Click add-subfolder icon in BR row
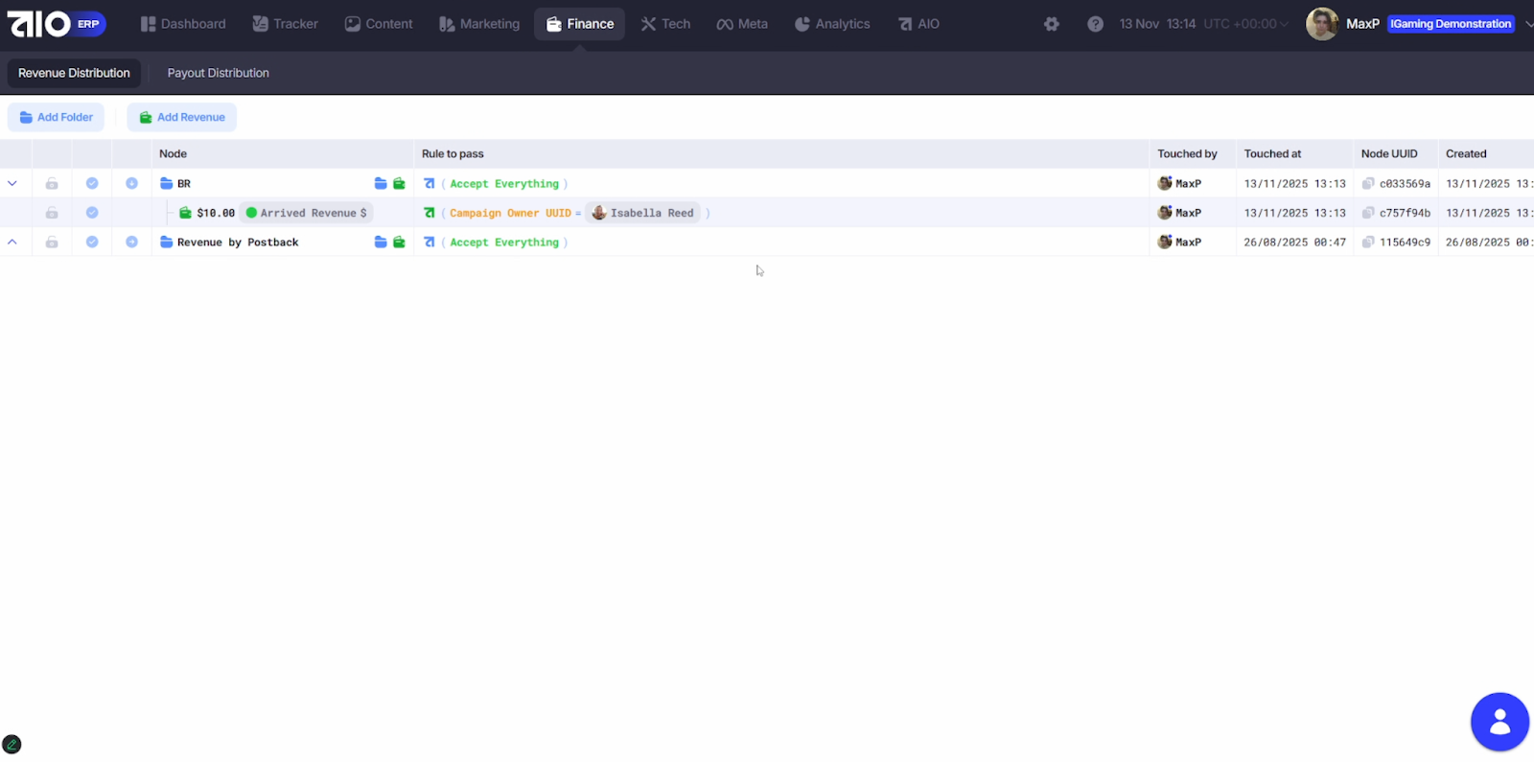Image resolution: width=1534 pixels, height=762 pixels. point(381,184)
